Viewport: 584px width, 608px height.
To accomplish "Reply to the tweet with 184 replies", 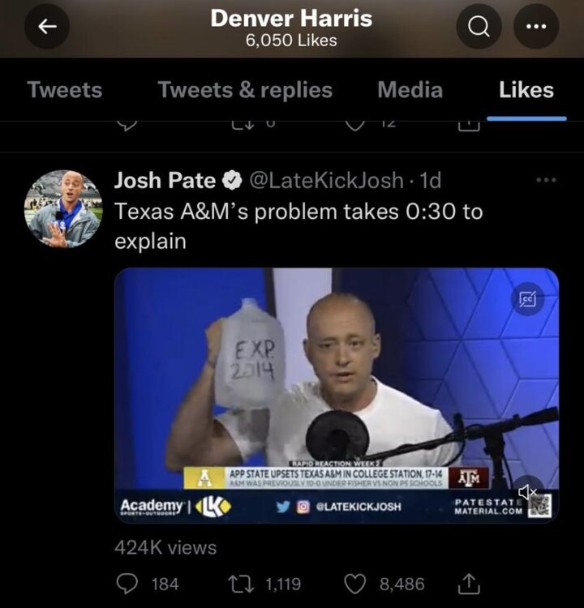I will 130,584.
